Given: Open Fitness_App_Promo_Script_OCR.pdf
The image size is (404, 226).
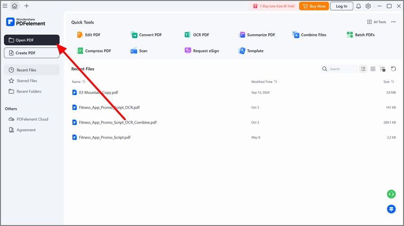Looking at the screenshot, I should pos(109,108).
